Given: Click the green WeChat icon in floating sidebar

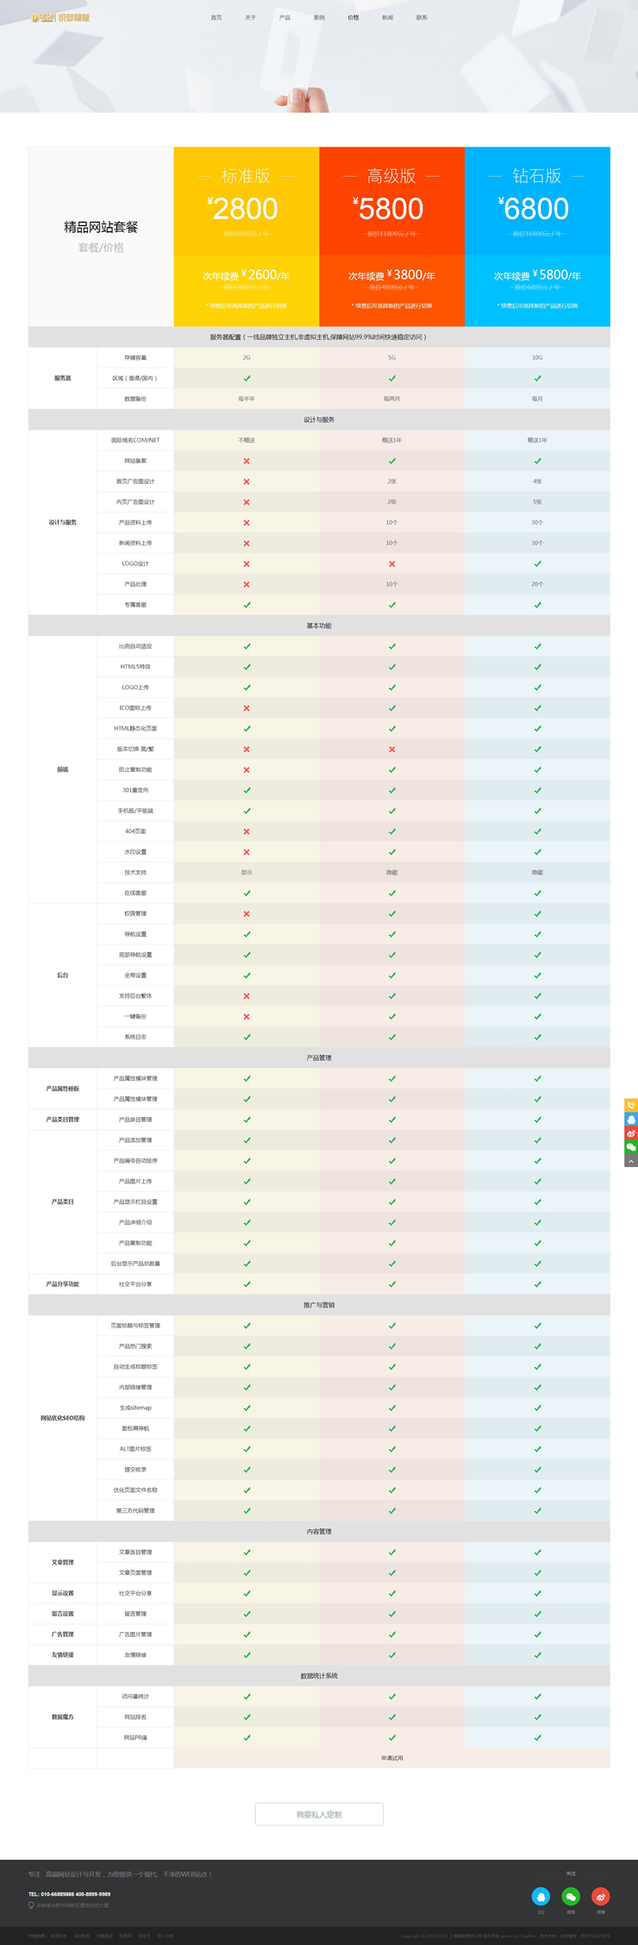Looking at the screenshot, I should [631, 1147].
